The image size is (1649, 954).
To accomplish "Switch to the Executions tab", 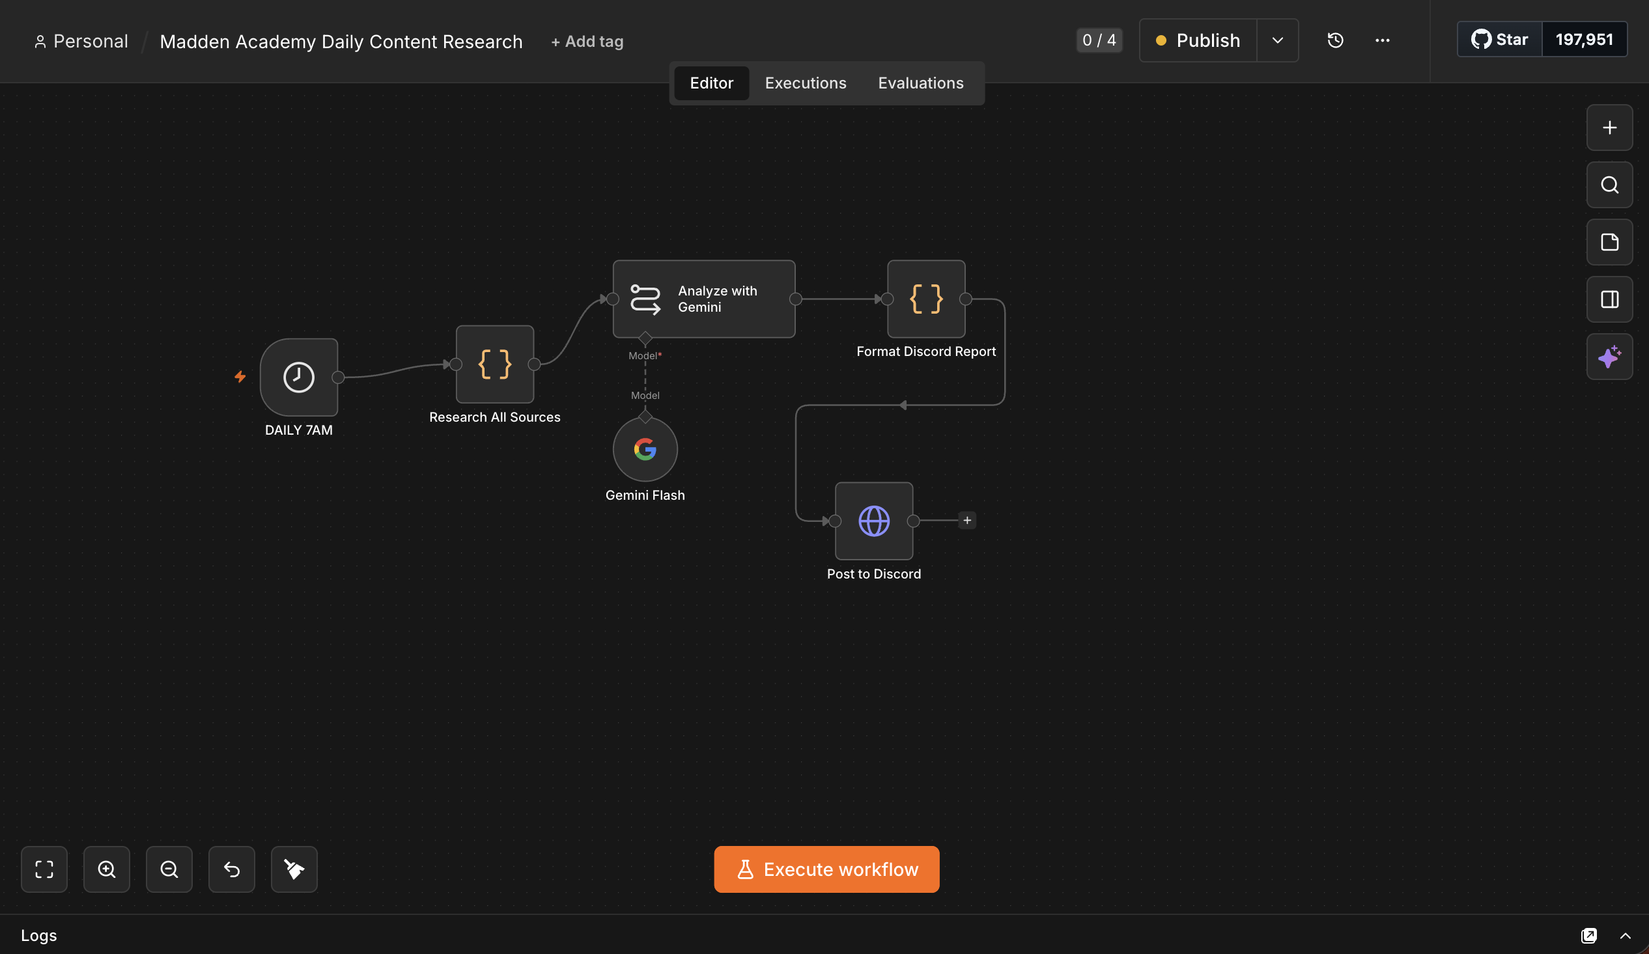I will [x=805, y=83].
